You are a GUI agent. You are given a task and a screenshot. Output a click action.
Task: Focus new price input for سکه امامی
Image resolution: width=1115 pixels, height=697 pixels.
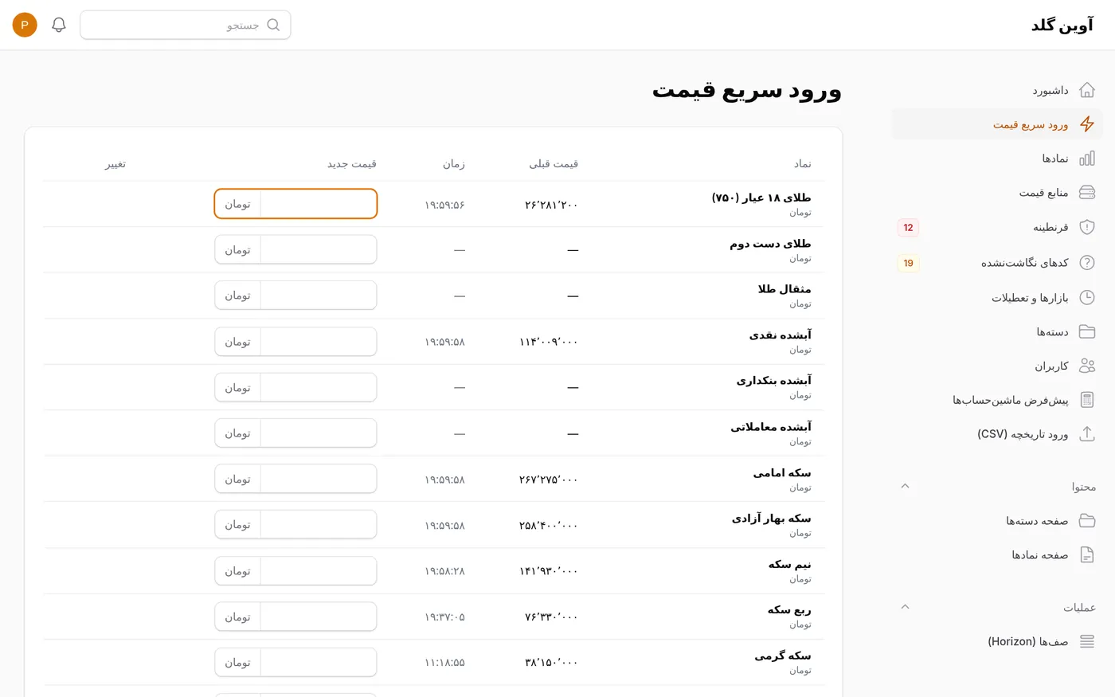tap(319, 479)
